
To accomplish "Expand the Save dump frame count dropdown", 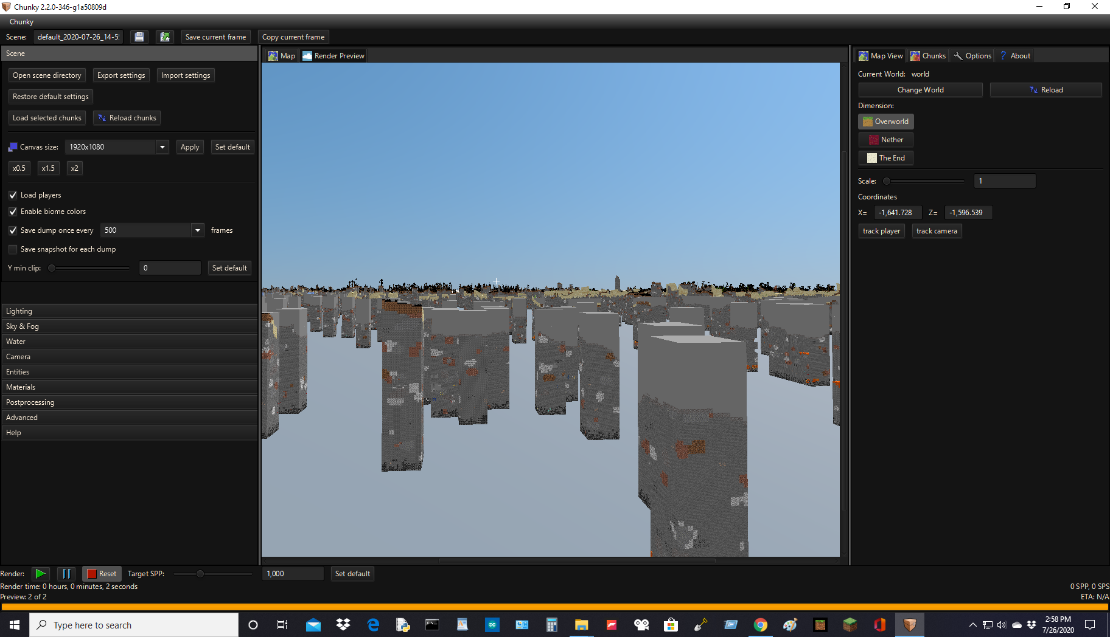I will pos(197,230).
